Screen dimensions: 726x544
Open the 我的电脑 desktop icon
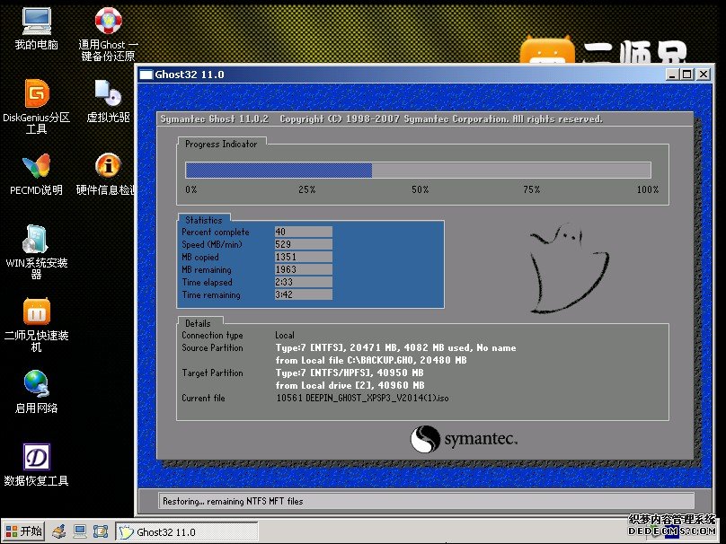[x=37, y=29]
